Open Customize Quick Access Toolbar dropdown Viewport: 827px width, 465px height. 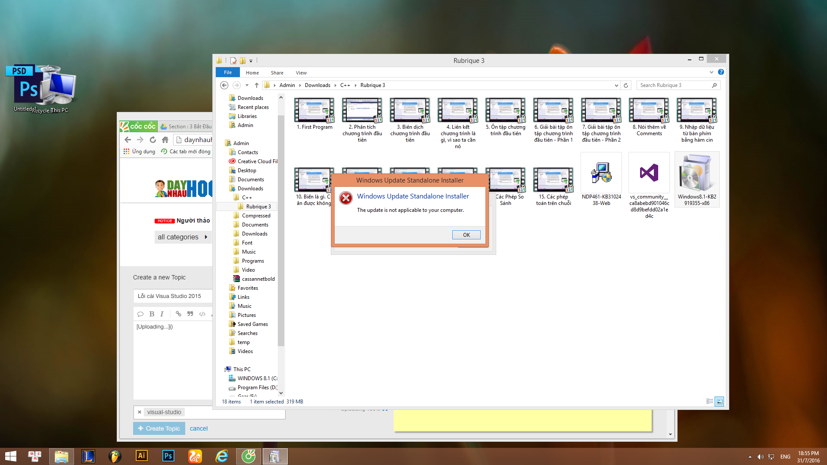tap(251, 61)
